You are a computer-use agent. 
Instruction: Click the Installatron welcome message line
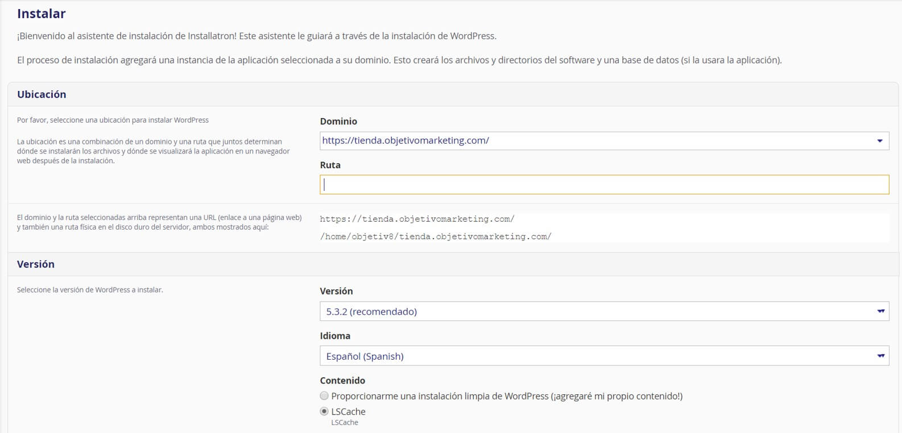click(256, 36)
